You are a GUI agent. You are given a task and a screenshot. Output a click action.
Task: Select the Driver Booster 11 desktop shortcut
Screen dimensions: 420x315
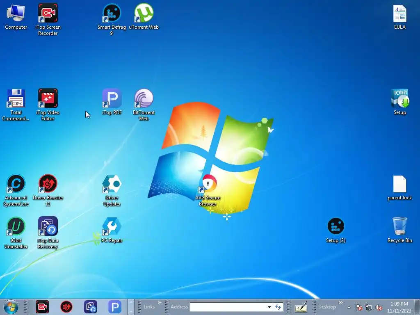(48, 190)
